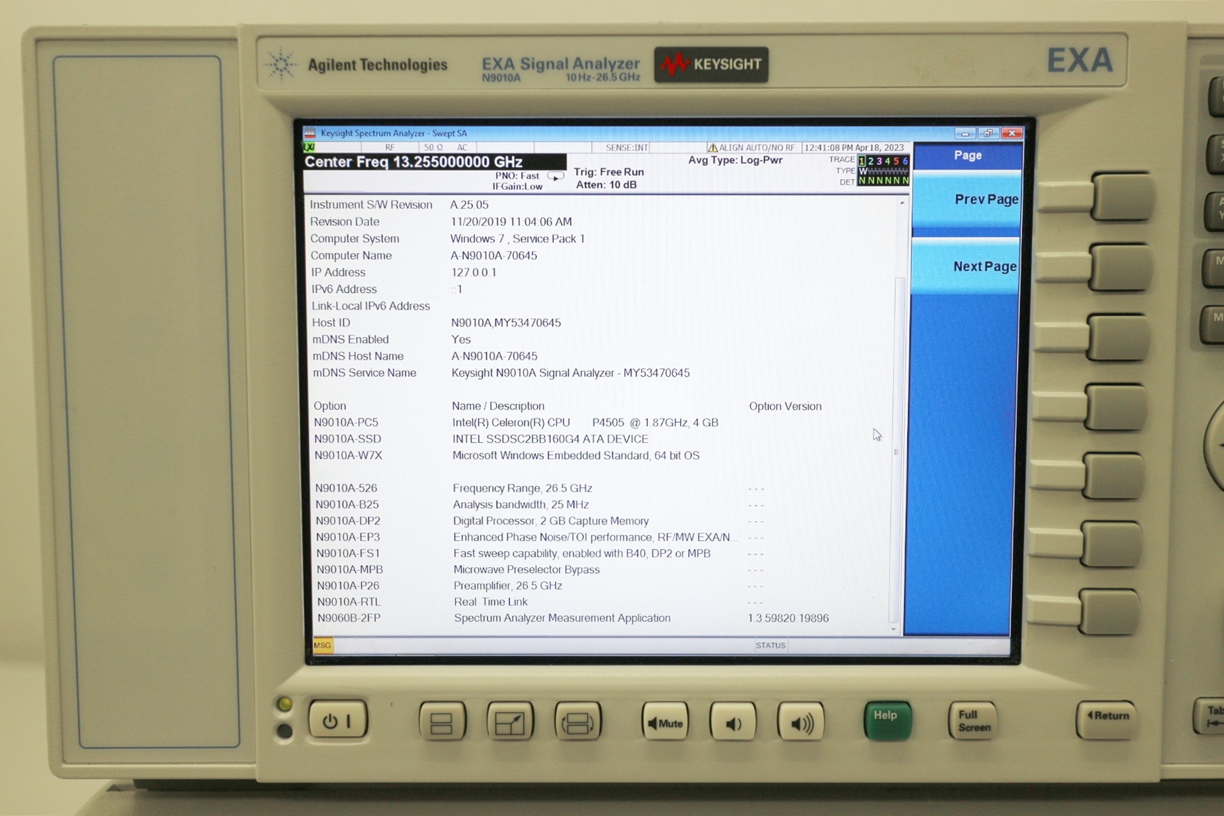Click the scrollbar up arrow
This screenshot has height=816, width=1224.
(901, 203)
